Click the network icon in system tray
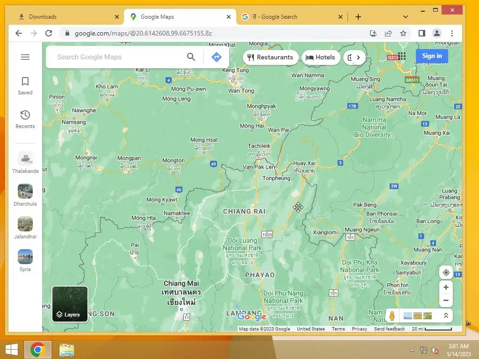This screenshot has height=359, width=479. (424, 350)
